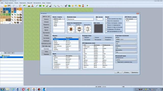This screenshot has height=91, width=163.
Task: Open the title screen image dropdown
Action: click(126, 60)
